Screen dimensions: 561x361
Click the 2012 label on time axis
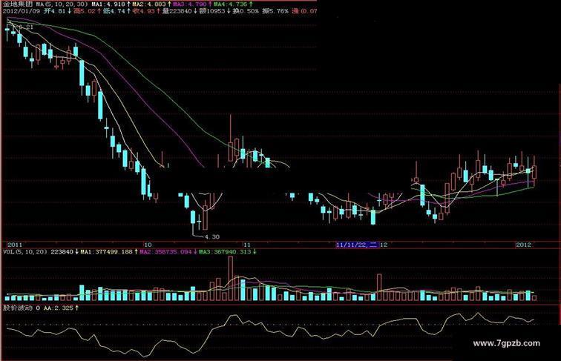point(523,245)
